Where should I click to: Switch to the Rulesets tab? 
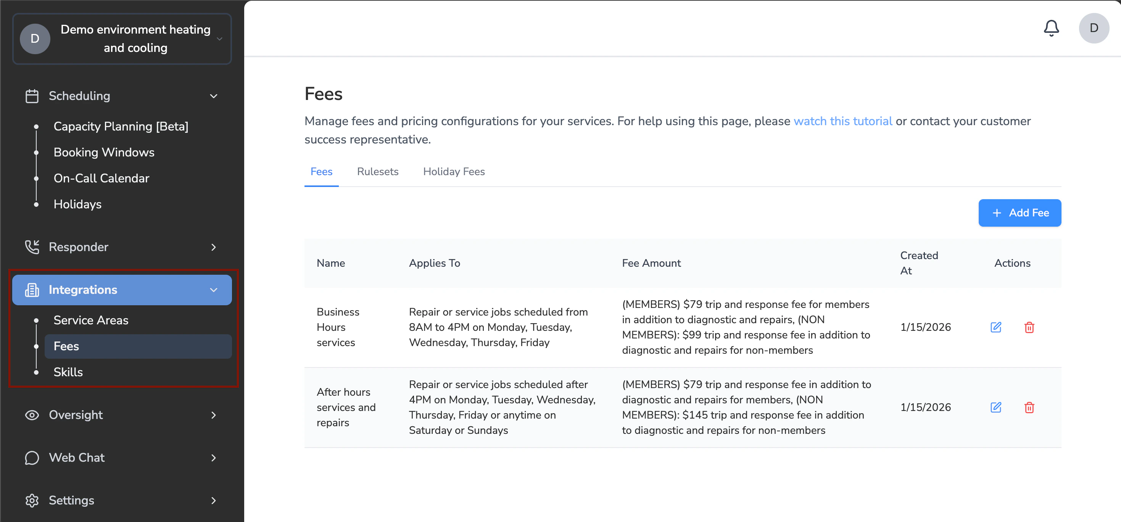pyautogui.click(x=377, y=172)
